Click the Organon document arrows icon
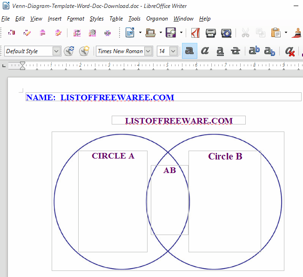This screenshot has height=277, width=303. pos(77,33)
